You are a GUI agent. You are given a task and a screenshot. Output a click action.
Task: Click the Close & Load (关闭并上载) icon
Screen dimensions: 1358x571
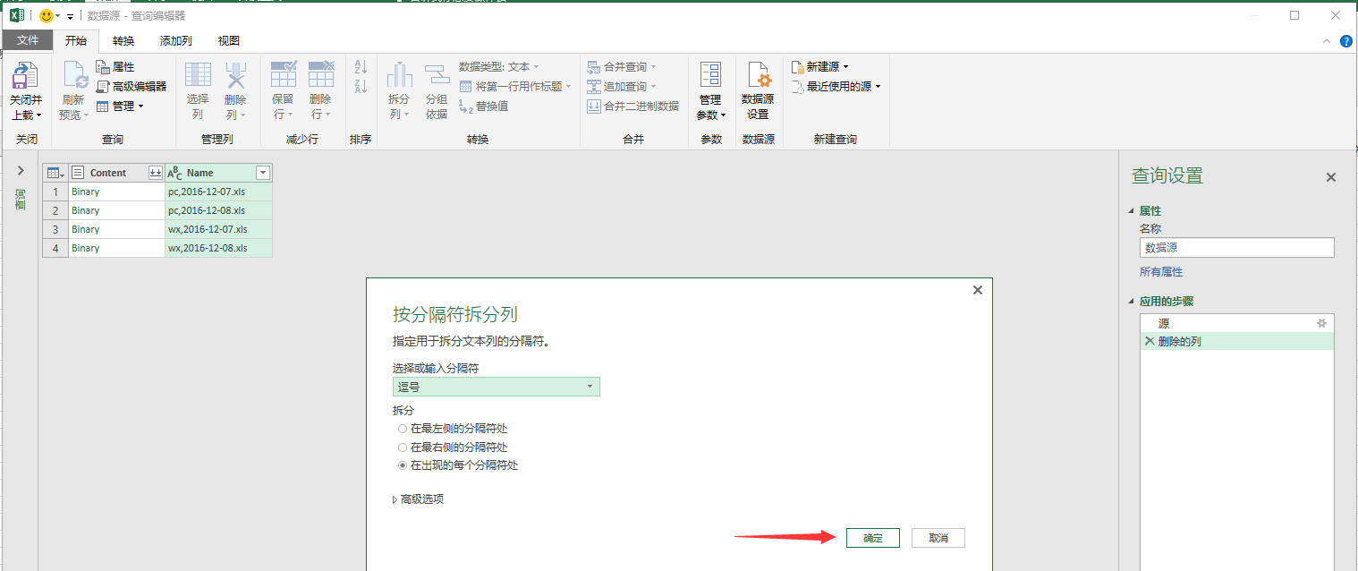click(25, 76)
